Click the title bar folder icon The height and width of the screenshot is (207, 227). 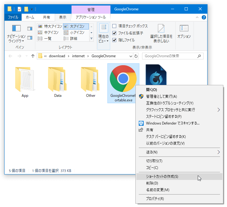(x=9, y=9)
